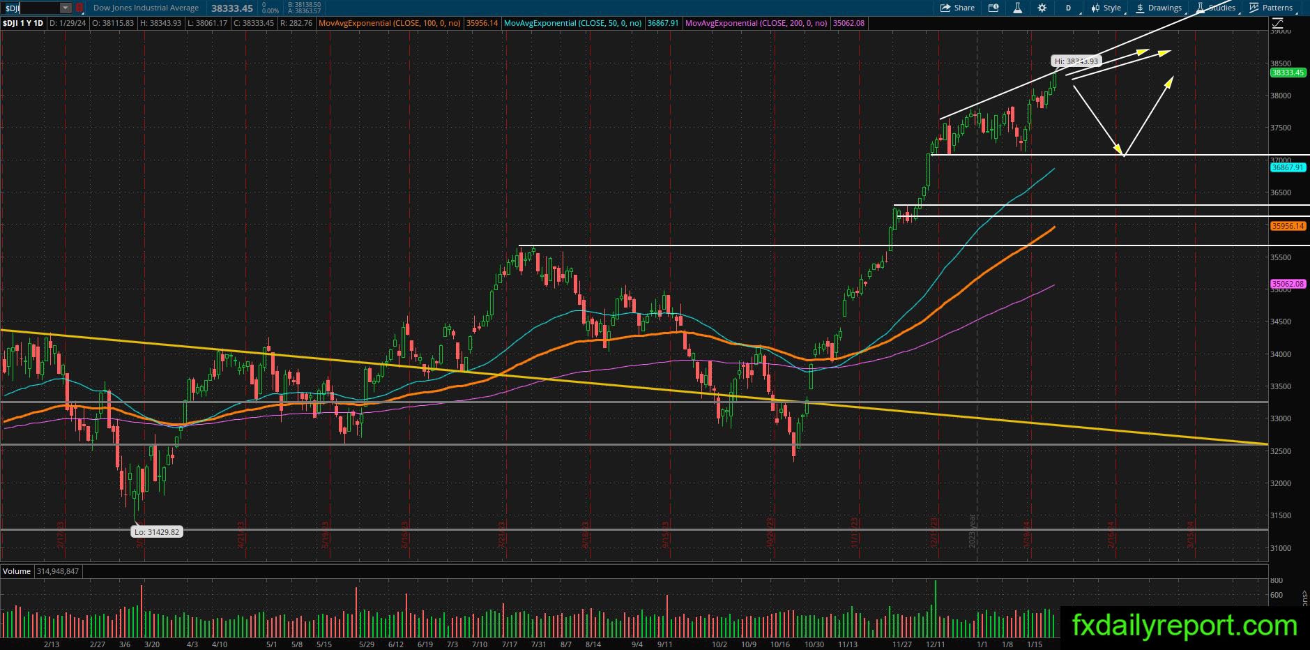Click the volume value 314,948,847

pyautogui.click(x=56, y=571)
